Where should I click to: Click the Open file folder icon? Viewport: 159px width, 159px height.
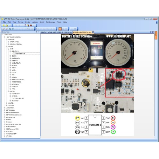(7, 25)
